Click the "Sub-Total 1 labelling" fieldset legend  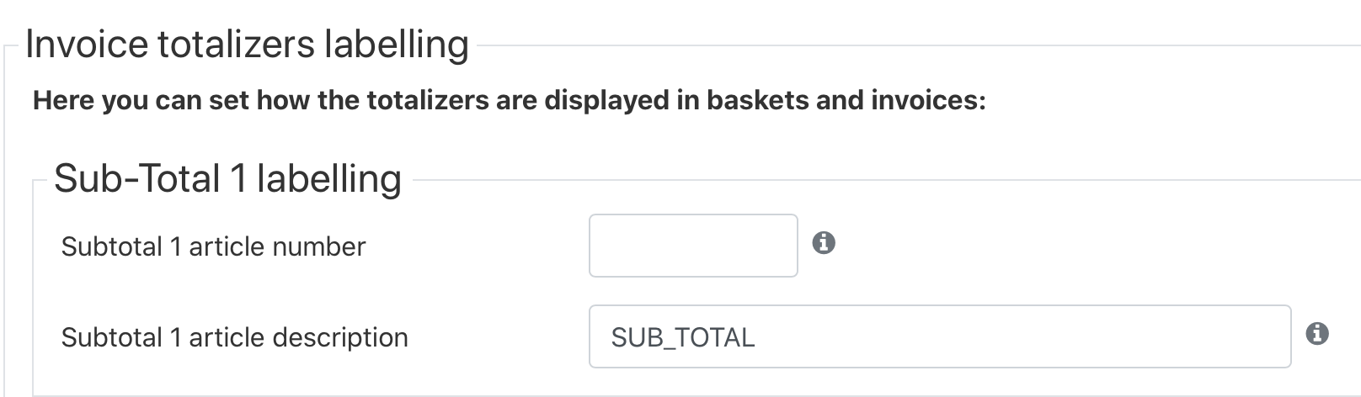coord(227,179)
